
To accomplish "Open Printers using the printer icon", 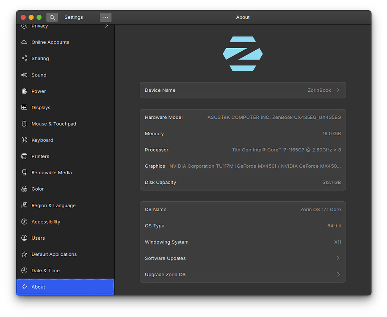I will pyautogui.click(x=24, y=156).
